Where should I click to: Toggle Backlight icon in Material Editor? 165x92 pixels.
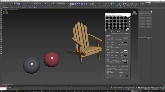pos(129,18)
